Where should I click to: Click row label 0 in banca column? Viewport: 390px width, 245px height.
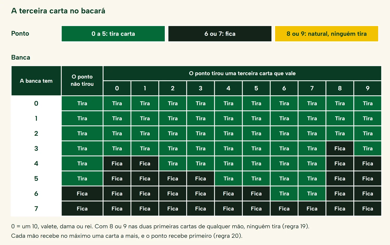[x=36, y=103]
